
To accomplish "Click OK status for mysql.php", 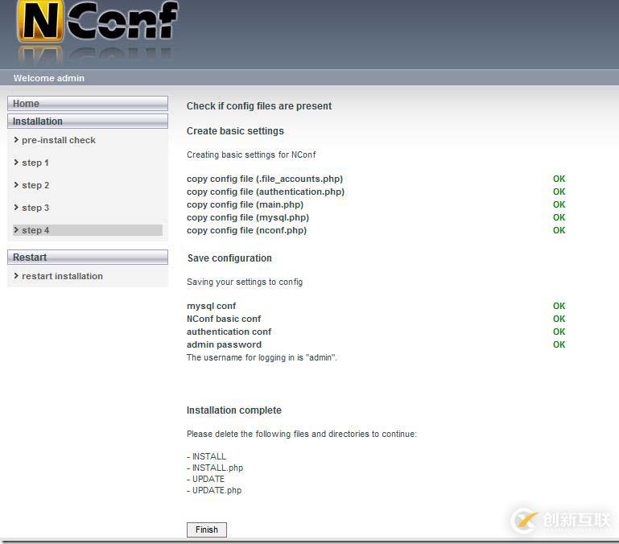I will [x=559, y=217].
